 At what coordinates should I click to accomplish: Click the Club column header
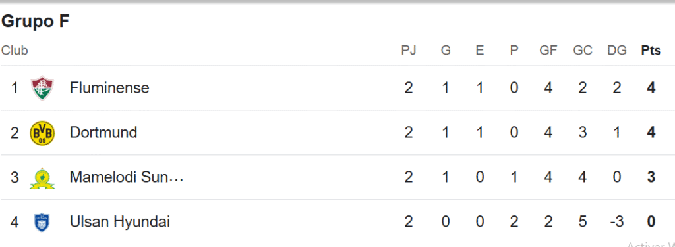coord(15,51)
